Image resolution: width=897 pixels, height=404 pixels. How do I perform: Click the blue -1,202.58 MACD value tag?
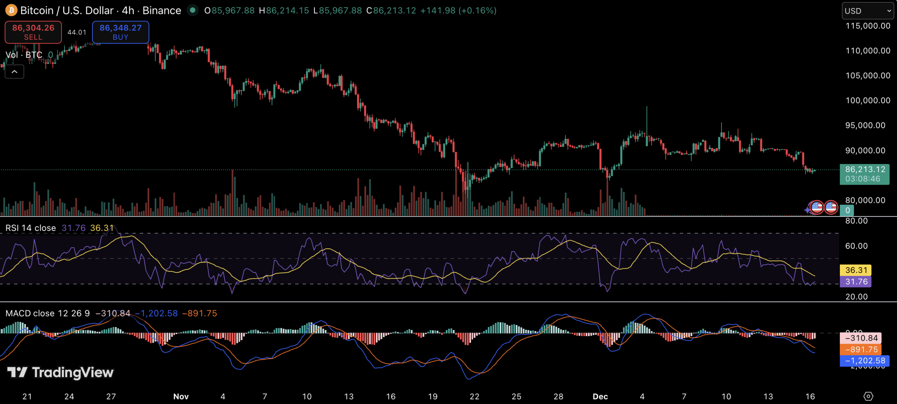click(864, 361)
